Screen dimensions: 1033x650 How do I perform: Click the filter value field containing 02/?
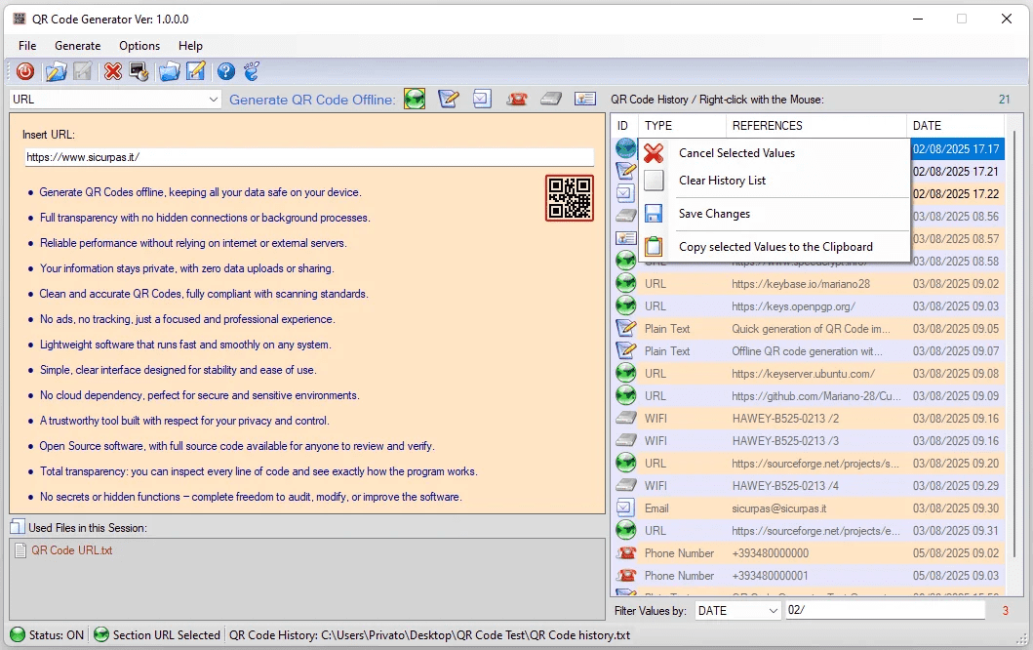point(885,610)
